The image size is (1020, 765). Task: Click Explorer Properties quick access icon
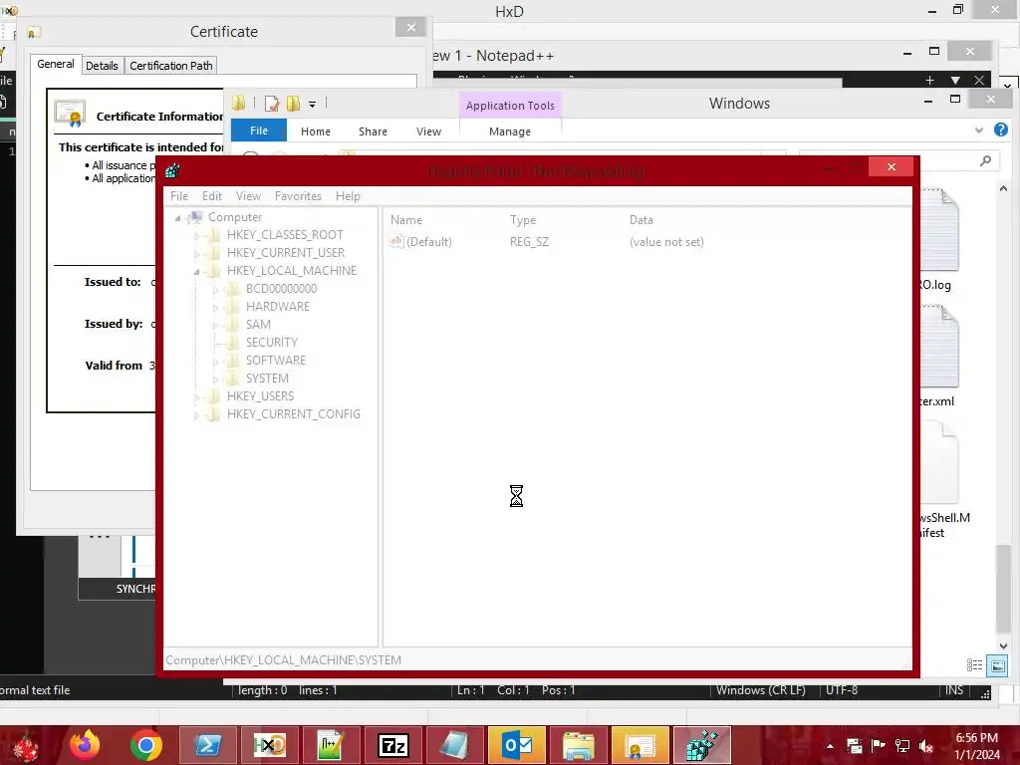coord(272,104)
